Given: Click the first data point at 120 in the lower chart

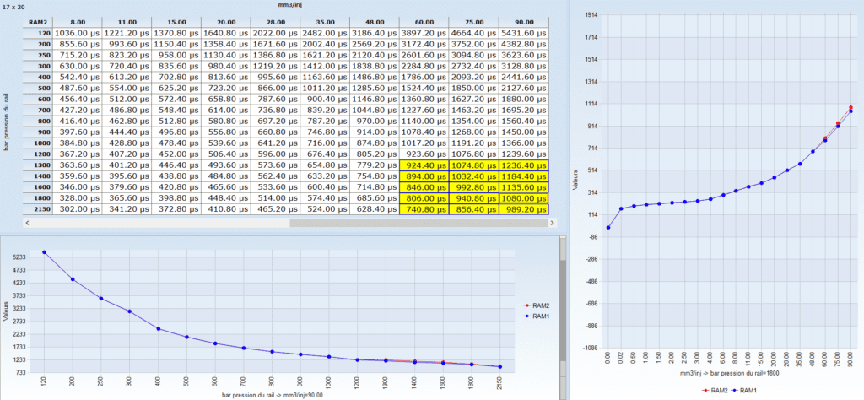Looking at the screenshot, I should coord(44,252).
